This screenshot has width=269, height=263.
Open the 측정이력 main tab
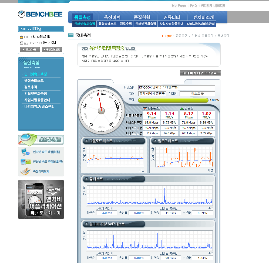click(112, 17)
